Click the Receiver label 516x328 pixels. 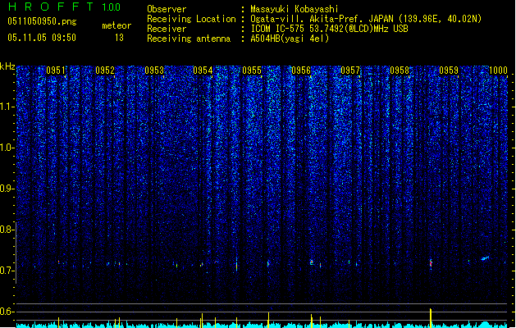(x=167, y=29)
